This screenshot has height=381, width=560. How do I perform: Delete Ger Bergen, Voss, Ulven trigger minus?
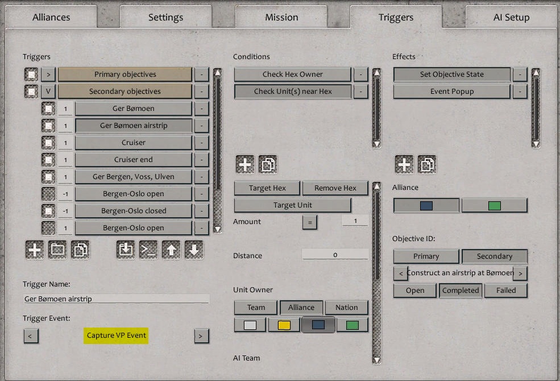[x=202, y=177]
